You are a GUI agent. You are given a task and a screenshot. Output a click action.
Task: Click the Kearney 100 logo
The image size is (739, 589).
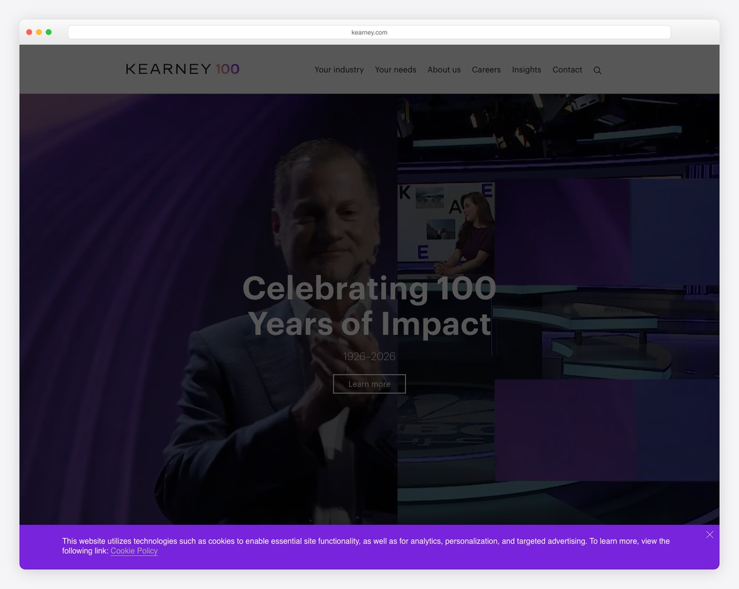tap(182, 69)
